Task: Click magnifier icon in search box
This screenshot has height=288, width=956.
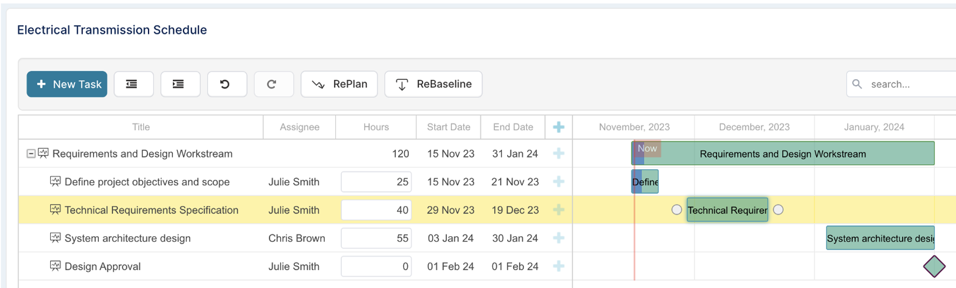Action: [x=857, y=84]
